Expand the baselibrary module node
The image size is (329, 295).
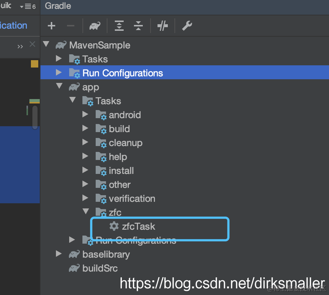[59, 254]
